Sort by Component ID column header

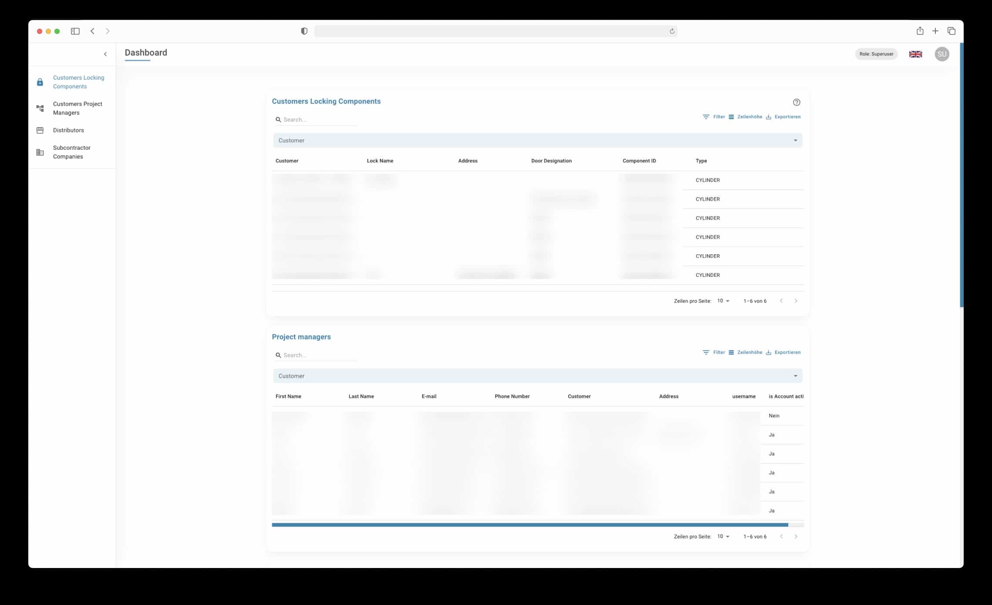coord(639,161)
